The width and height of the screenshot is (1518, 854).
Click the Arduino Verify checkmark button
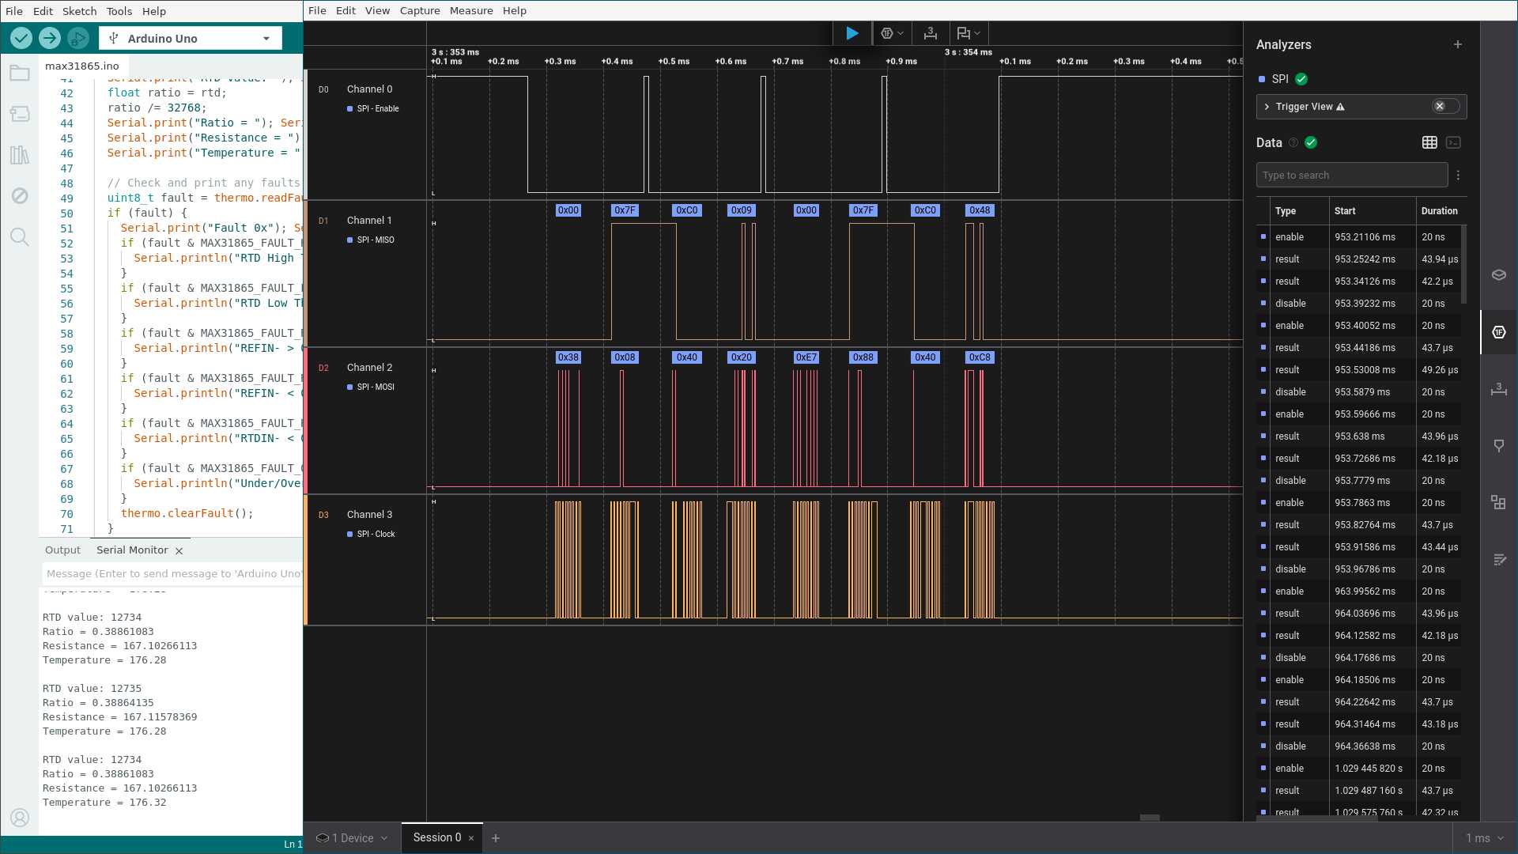(21, 38)
